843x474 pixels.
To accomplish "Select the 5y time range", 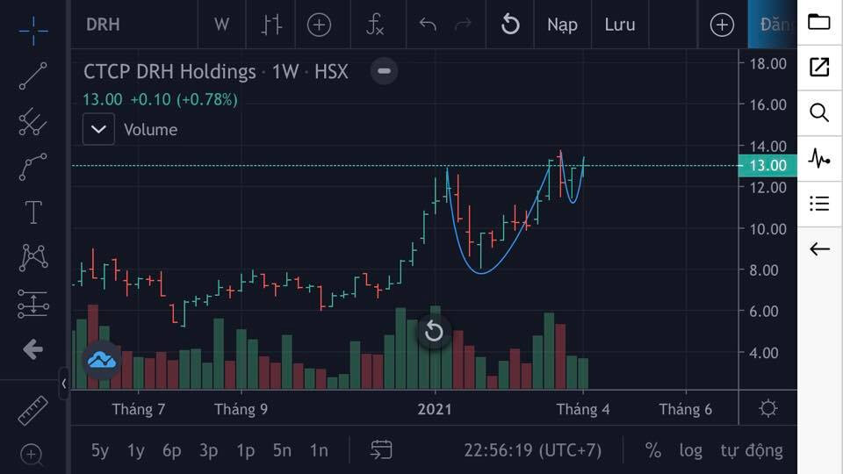I will (99, 450).
